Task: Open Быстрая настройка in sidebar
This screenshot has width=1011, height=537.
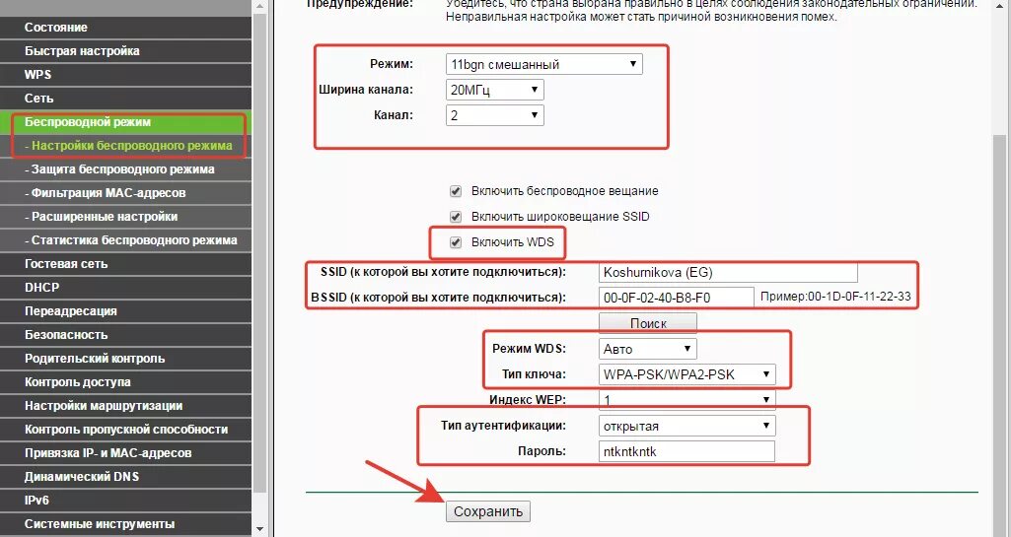Action: click(x=125, y=51)
